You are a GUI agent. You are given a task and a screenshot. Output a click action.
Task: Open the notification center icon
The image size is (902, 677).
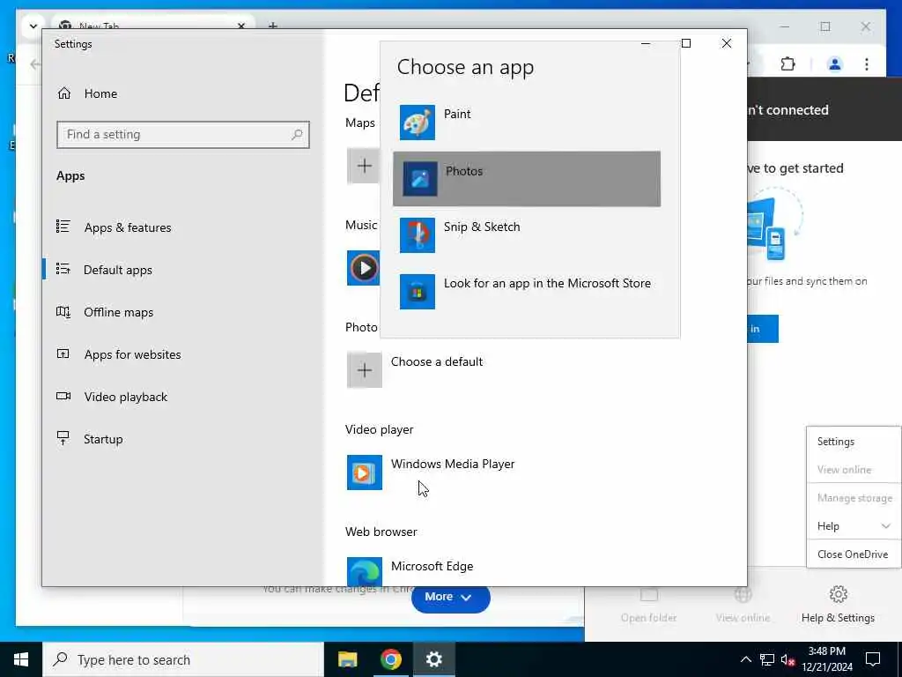click(873, 659)
